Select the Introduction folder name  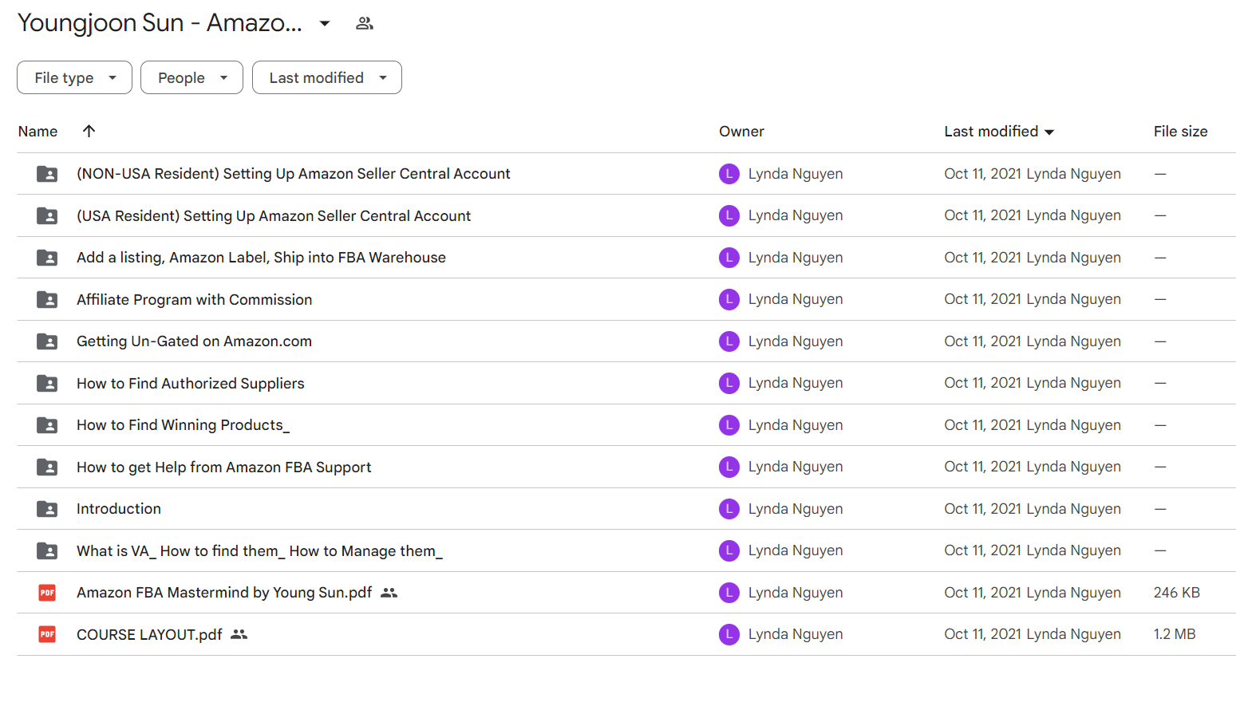(x=118, y=509)
